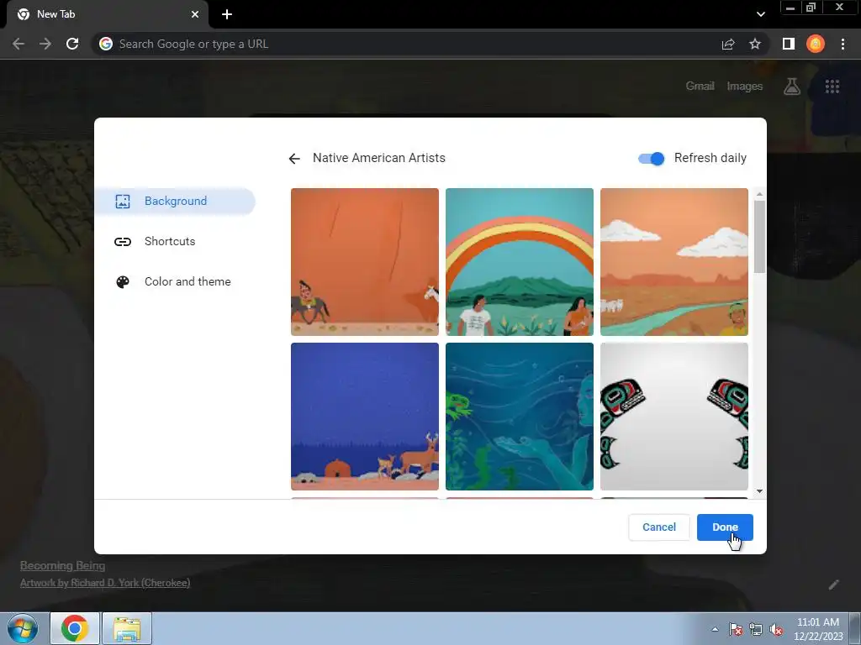861x645 pixels.
Task: Click the Done button
Action: [x=725, y=527]
